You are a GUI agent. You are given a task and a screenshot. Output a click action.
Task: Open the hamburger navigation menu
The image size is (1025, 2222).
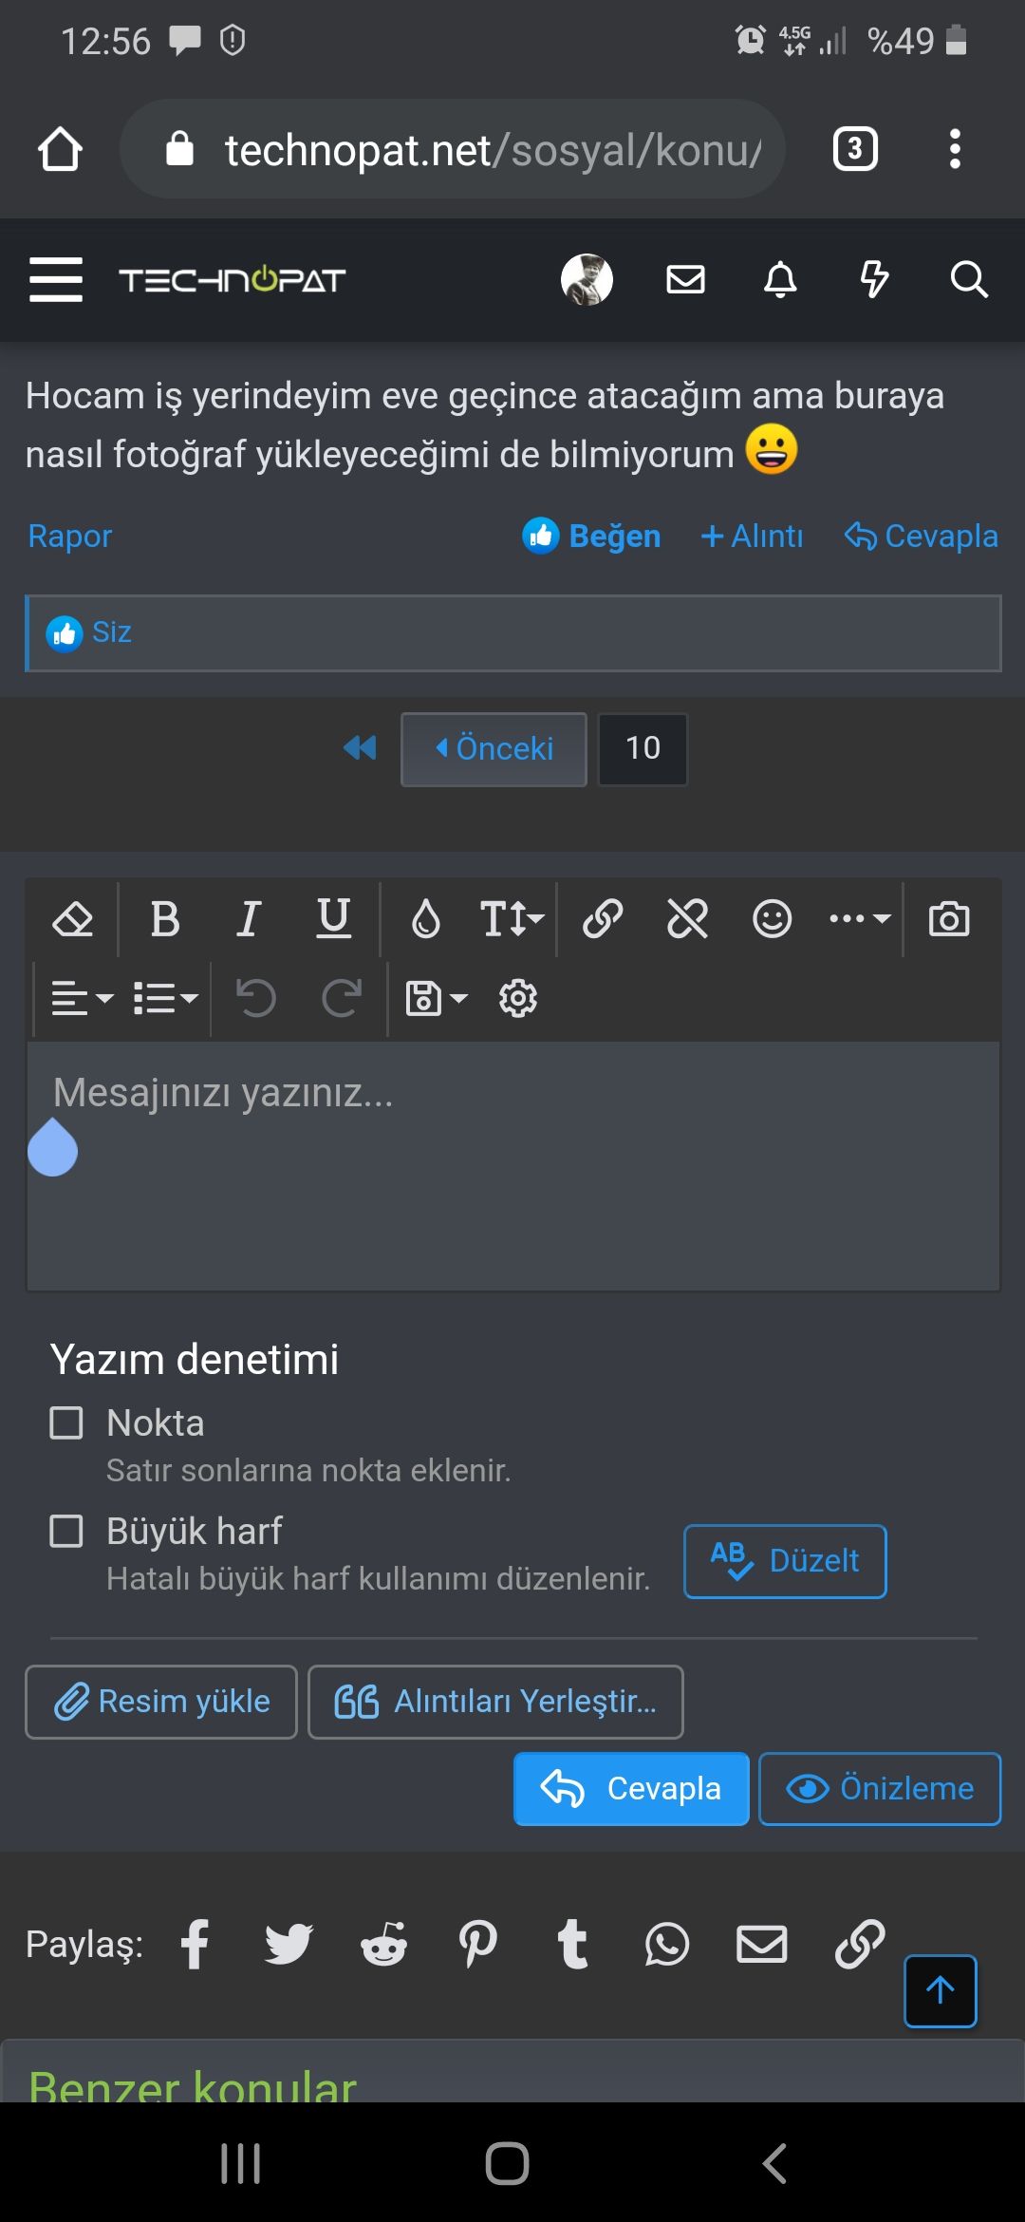click(x=56, y=280)
